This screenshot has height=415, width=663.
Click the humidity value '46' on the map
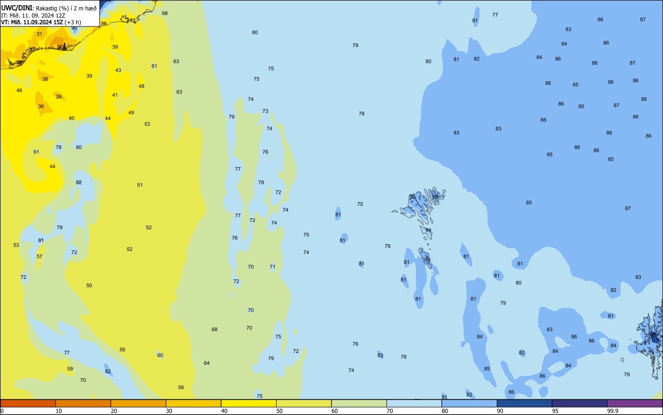click(x=19, y=91)
